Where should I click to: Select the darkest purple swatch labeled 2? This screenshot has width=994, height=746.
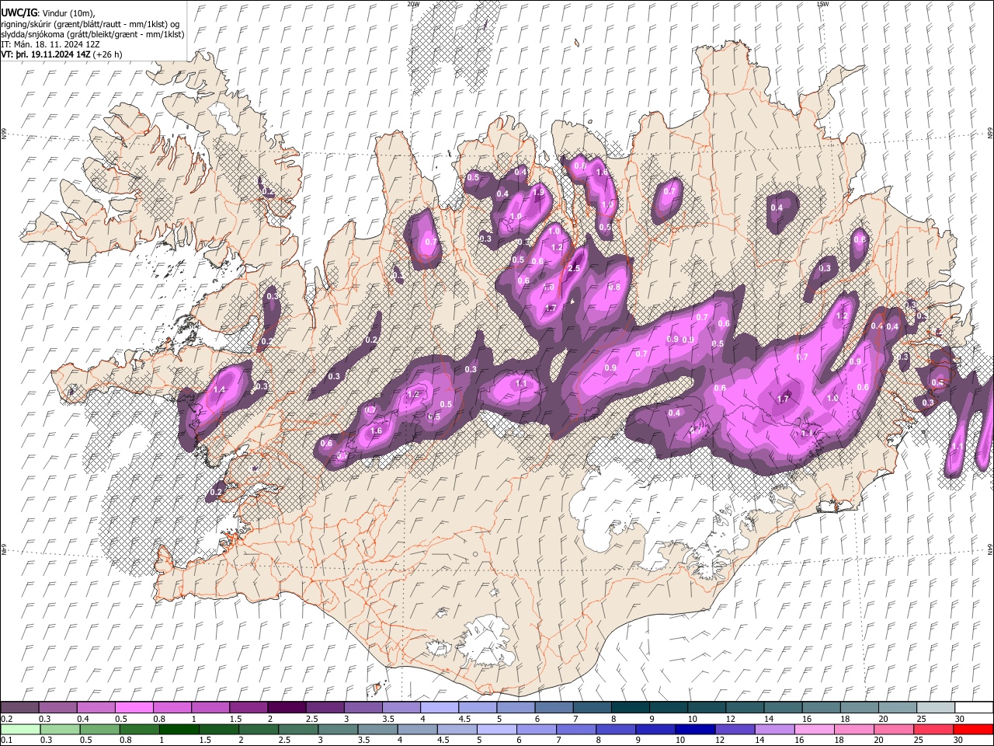coord(286,708)
